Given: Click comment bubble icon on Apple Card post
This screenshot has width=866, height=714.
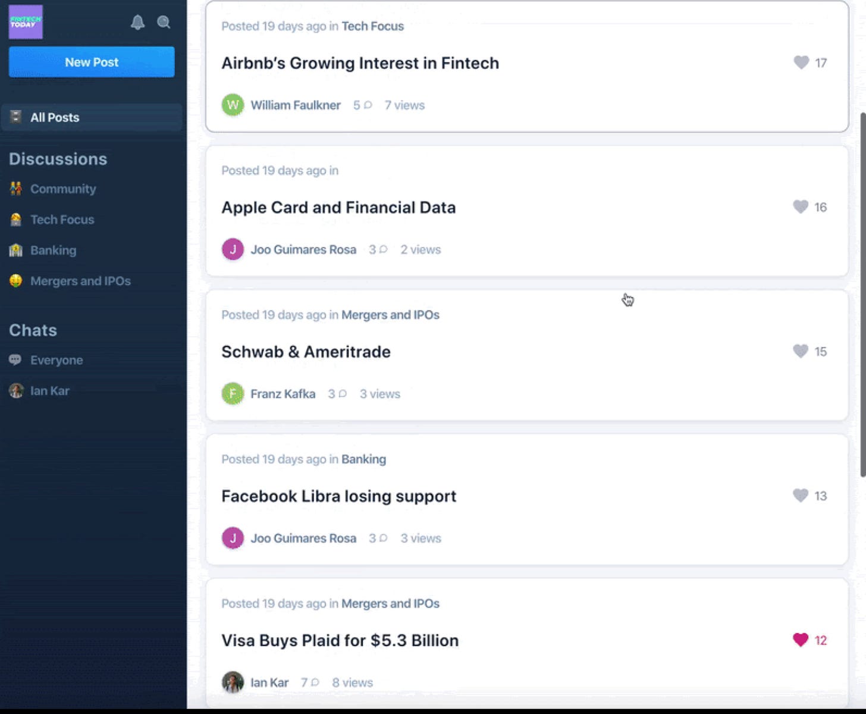Looking at the screenshot, I should pos(383,249).
